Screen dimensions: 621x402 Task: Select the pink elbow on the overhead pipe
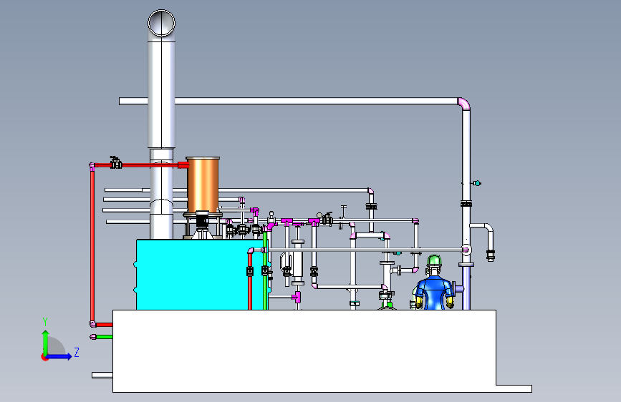click(x=464, y=104)
